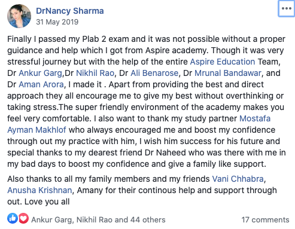The width and height of the screenshot is (295, 229).
Task: View the 17 comments on the post
Action: click(x=265, y=220)
